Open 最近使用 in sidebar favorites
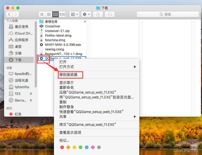 coord(21,27)
